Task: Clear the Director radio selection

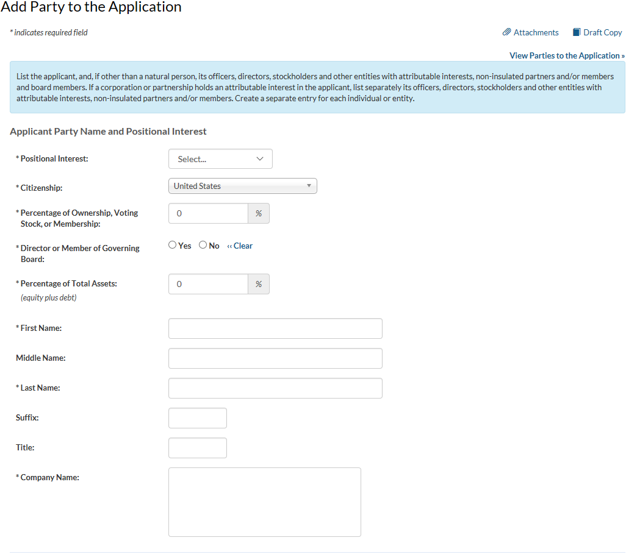Action: tap(240, 246)
